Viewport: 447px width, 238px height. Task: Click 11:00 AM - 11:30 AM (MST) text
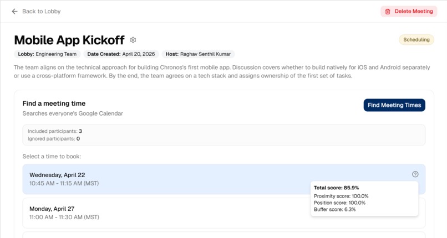(64, 217)
